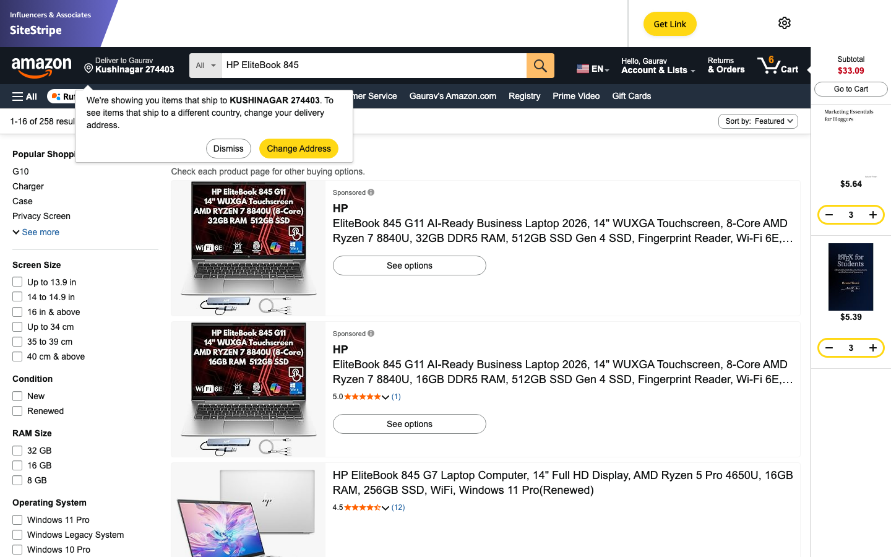Check the New condition box

coord(17,396)
